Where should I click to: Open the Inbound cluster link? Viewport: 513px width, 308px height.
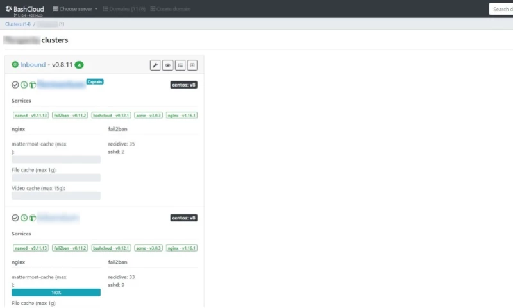33,65
